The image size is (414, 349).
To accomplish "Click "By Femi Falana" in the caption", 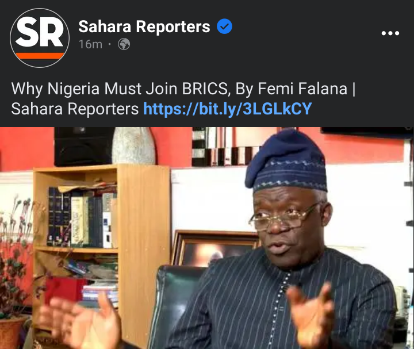I will point(291,89).
